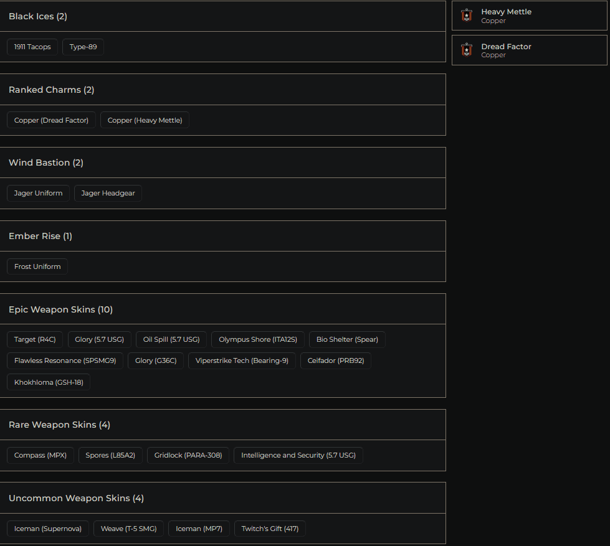This screenshot has width=610, height=546.
Task: Select the Type-89 tag
Action: tap(83, 47)
